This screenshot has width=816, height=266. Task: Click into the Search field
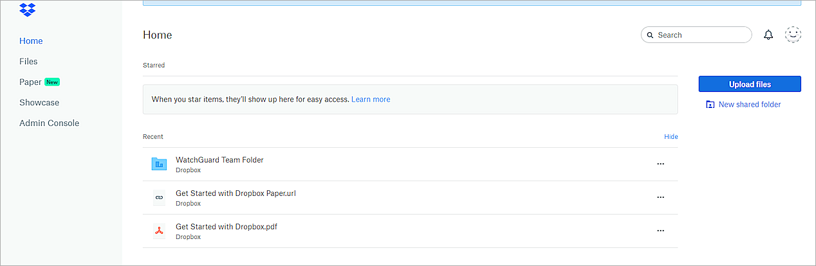point(701,35)
